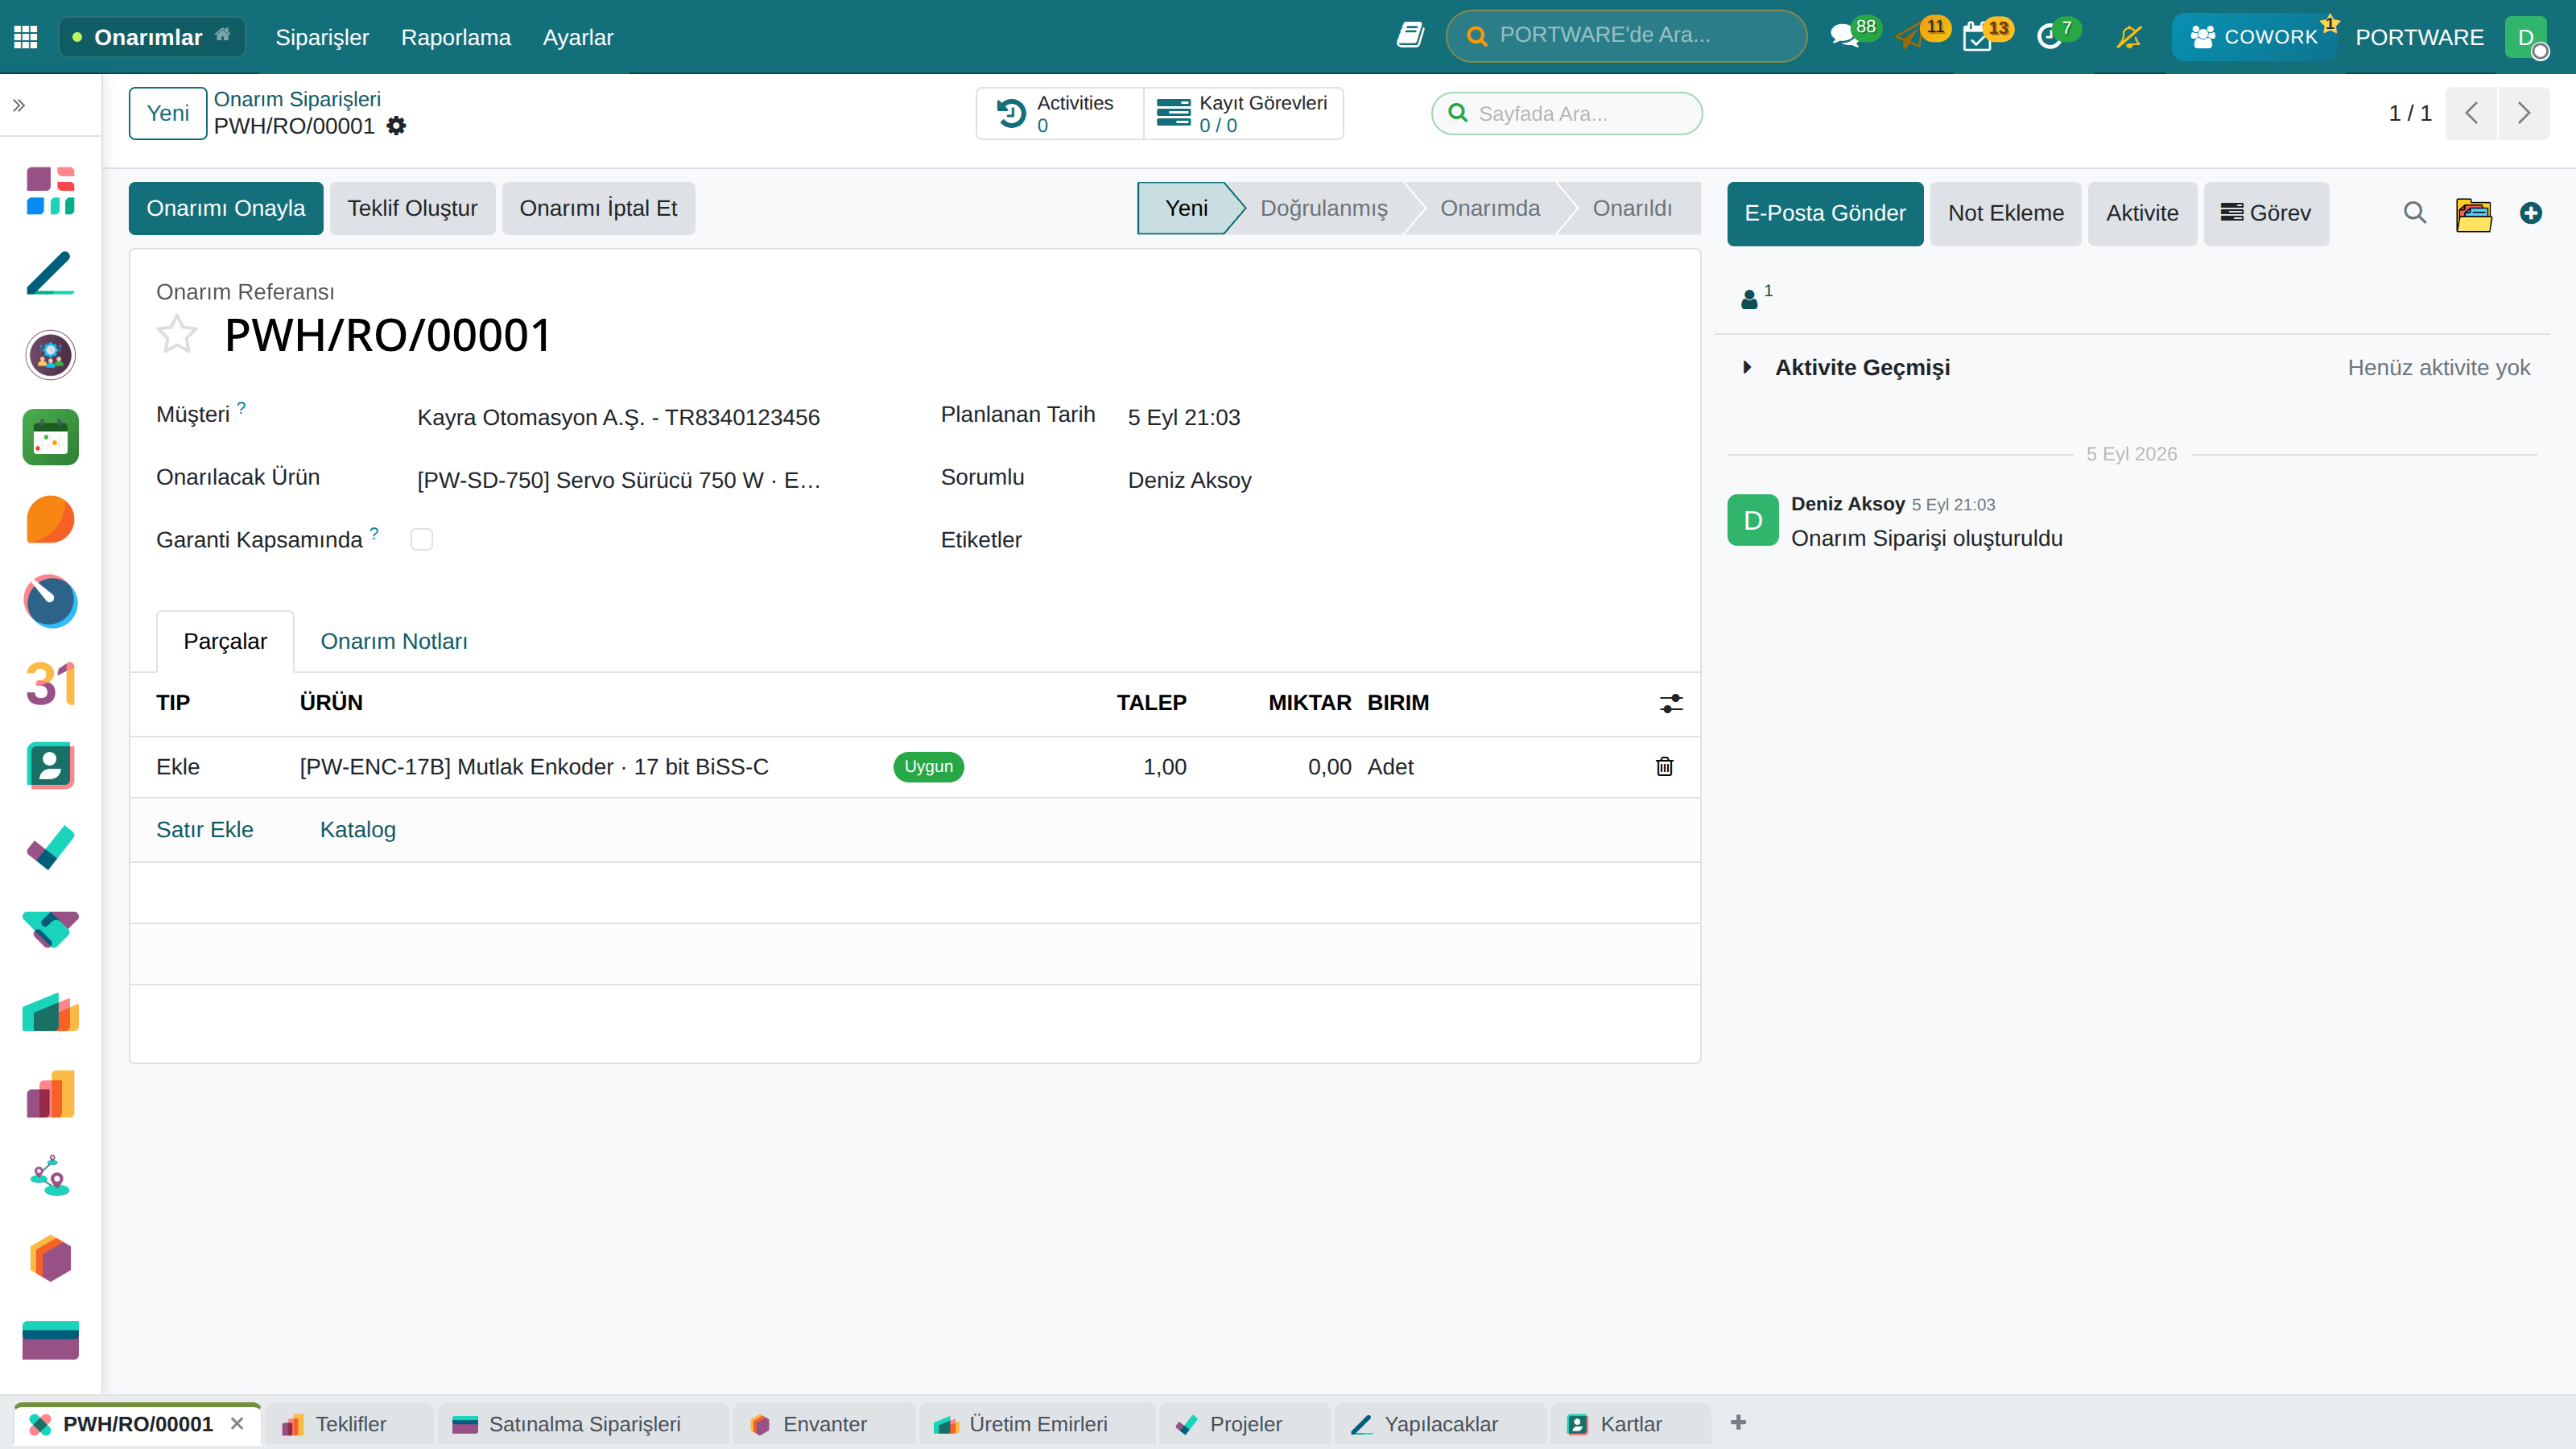Screen dimensions: 2576x1449
Task: Show the followers icon with count 1
Action: pos(1756,296)
